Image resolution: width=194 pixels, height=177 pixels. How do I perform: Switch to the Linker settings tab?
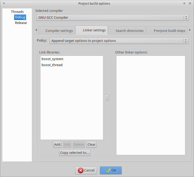pyautogui.click(x=92, y=30)
